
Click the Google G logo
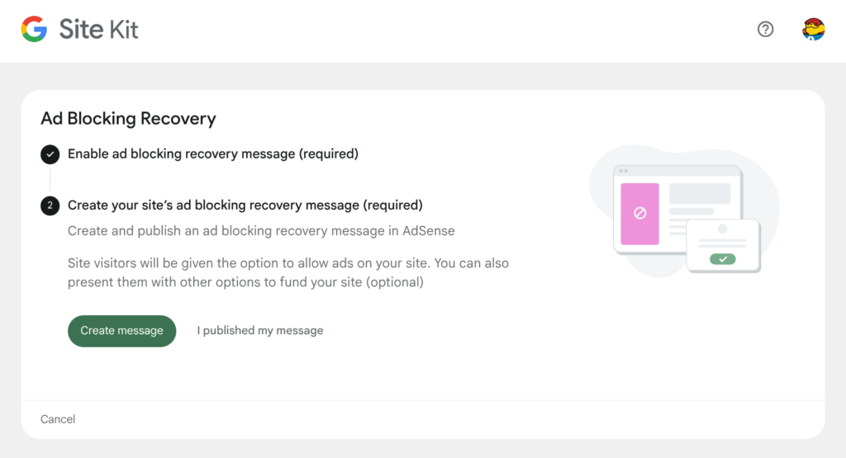pyautogui.click(x=34, y=29)
